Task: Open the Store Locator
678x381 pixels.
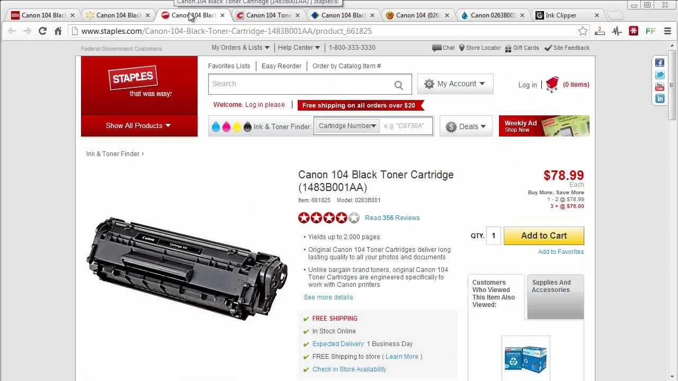Action: 480,48
